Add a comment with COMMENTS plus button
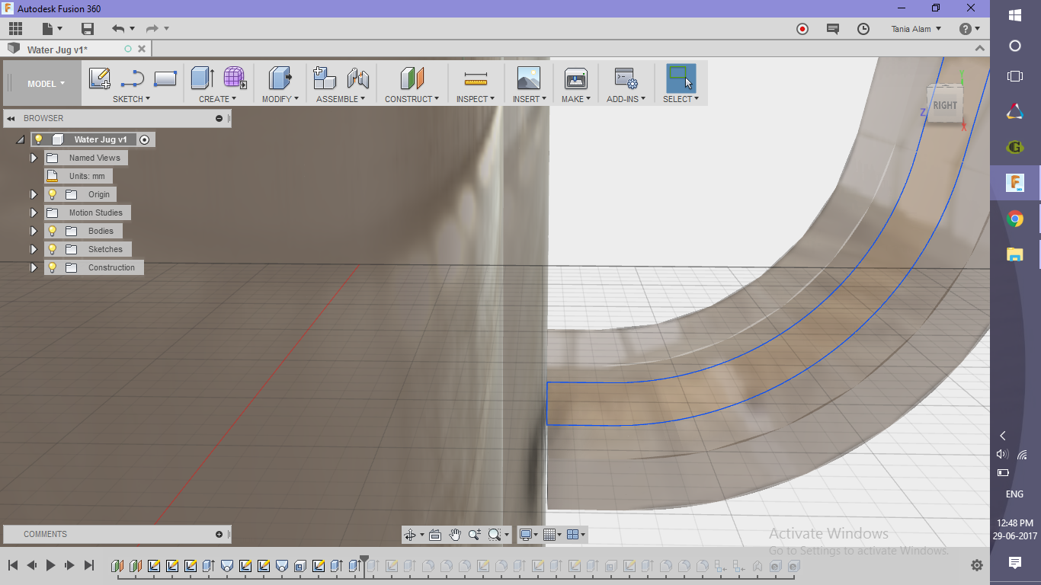 click(x=219, y=534)
